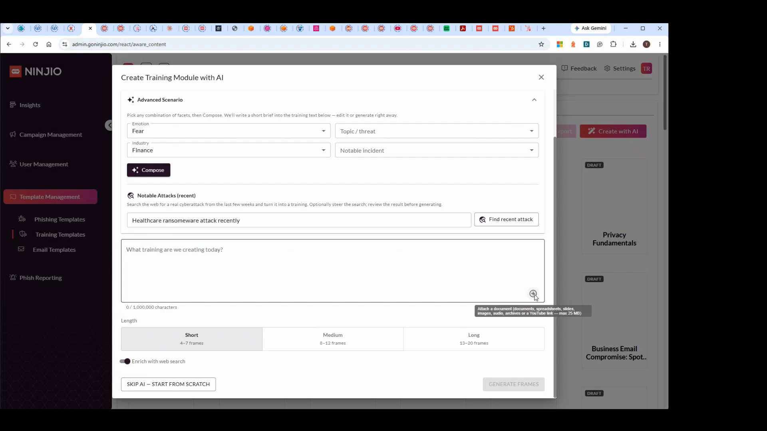767x431 pixels.
Task: Expand the Notable incident dropdown
Action: (437, 150)
